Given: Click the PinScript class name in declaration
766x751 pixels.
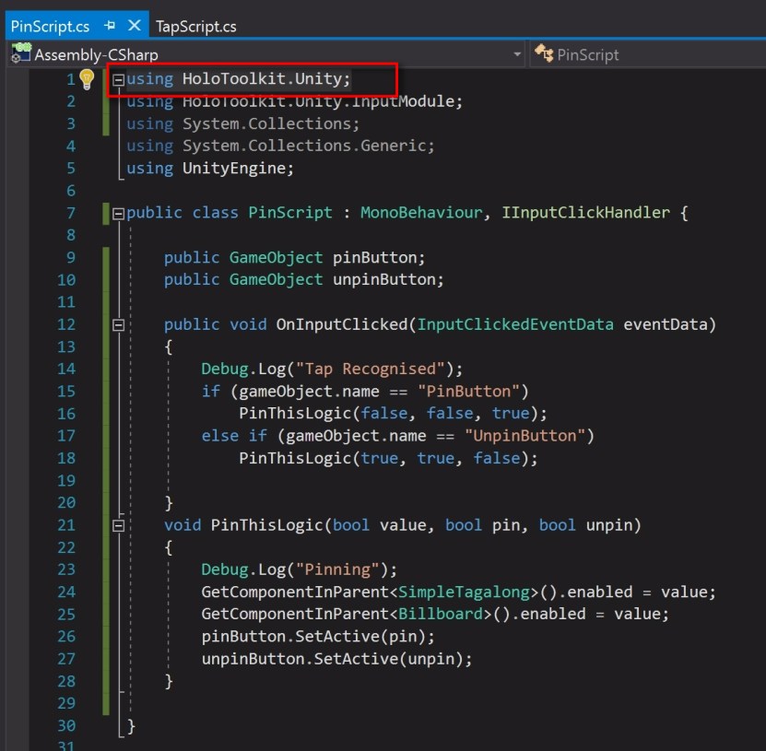Looking at the screenshot, I should coord(289,213).
